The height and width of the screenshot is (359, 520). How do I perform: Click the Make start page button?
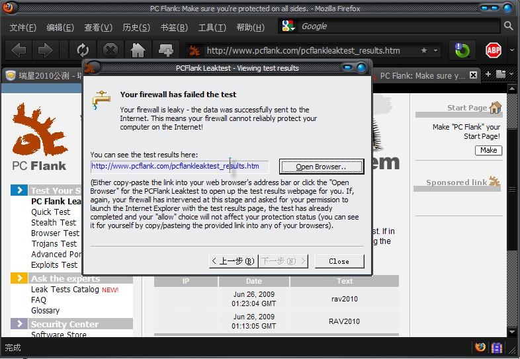click(x=488, y=150)
